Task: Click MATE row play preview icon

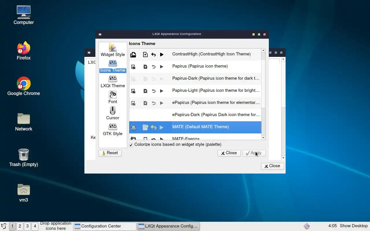Action: tap(162, 127)
